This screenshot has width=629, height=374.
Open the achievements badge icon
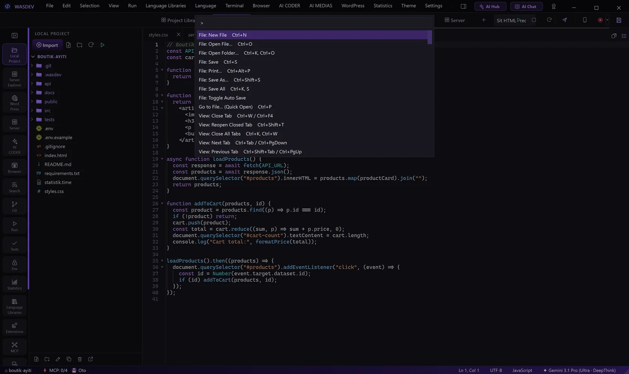pos(554,6)
